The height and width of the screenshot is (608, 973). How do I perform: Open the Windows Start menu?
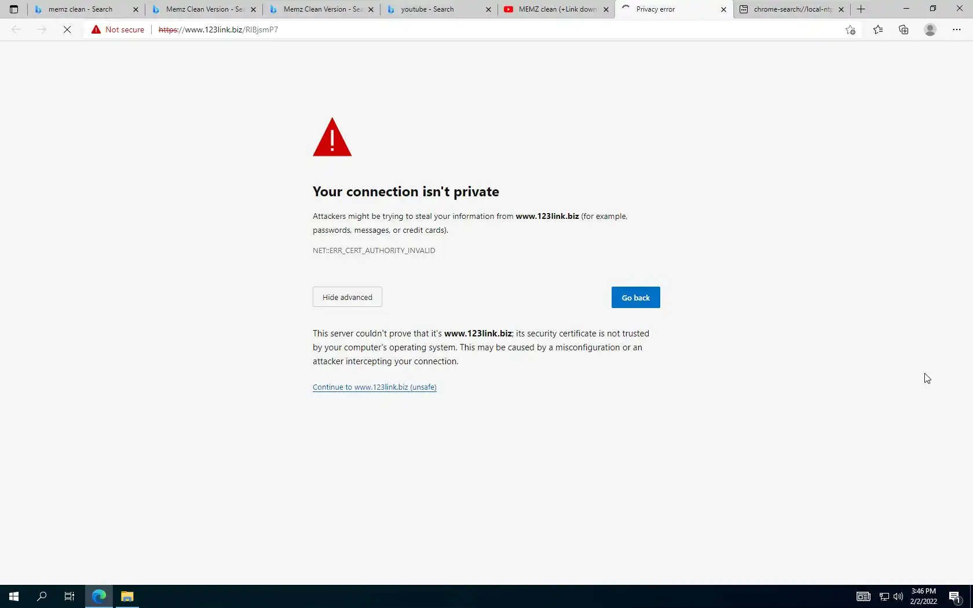[x=14, y=596]
